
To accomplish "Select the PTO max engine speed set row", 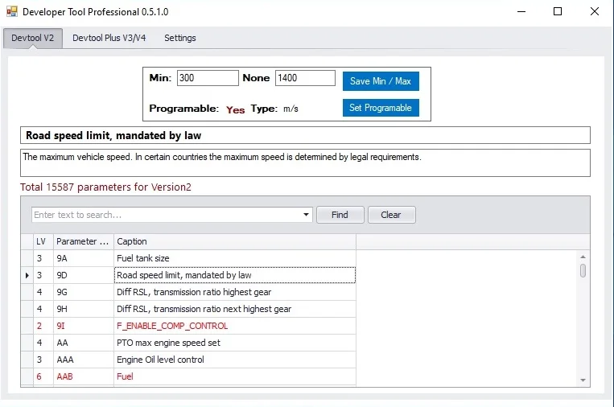I will (x=188, y=343).
